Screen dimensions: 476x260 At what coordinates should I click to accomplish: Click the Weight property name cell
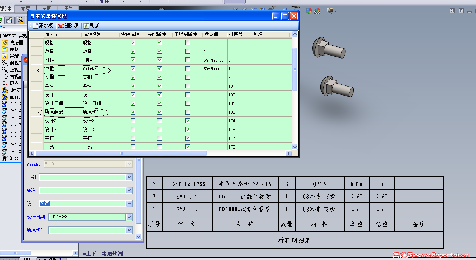pyautogui.click(x=101, y=69)
